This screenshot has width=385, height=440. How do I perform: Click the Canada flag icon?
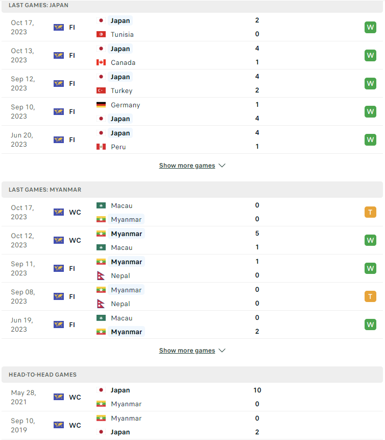101,62
